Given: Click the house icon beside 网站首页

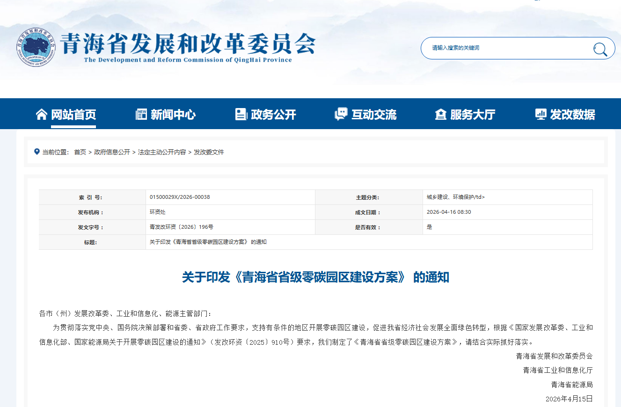Looking at the screenshot, I should point(42,114).
